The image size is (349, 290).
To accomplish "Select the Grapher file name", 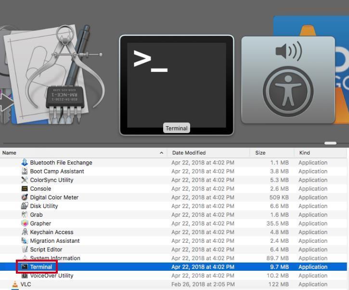I will point(40,224).
